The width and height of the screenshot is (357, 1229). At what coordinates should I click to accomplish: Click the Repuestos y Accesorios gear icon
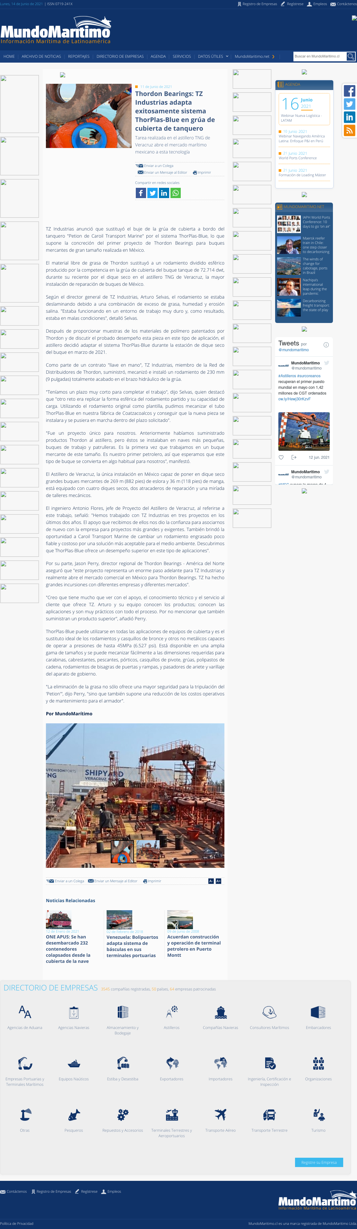point(123,1114)
